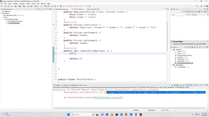Toggle Link with Editor in Package Explorer

click(40, 9)
